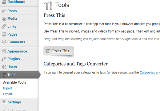Click the Press This bookmarklet button
160x111 pixels.
[59, 51]
